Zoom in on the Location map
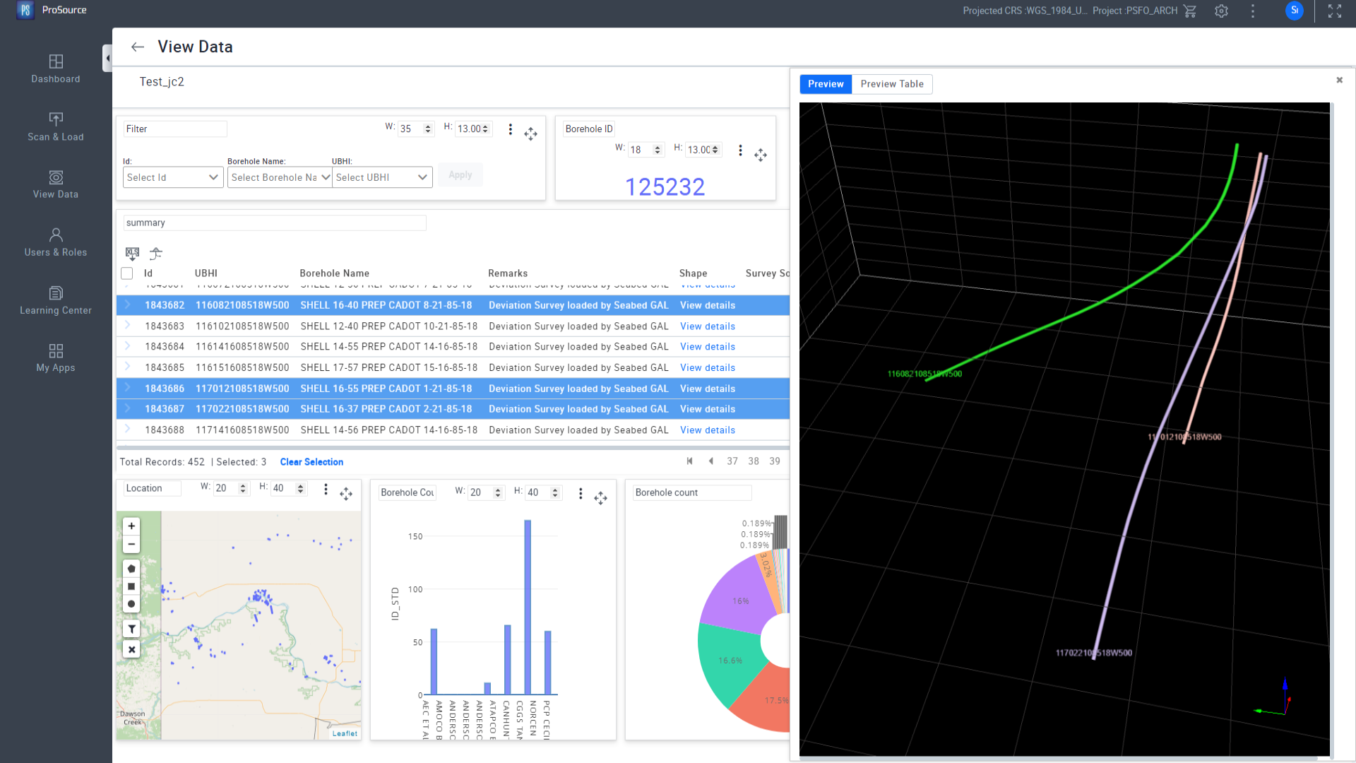Image resolution: width=1356 pixels, height=763 pixels. tap(131, 526)
